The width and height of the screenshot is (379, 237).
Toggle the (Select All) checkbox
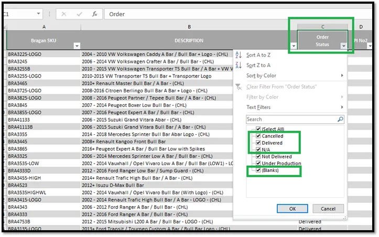(x=258, y=129)
